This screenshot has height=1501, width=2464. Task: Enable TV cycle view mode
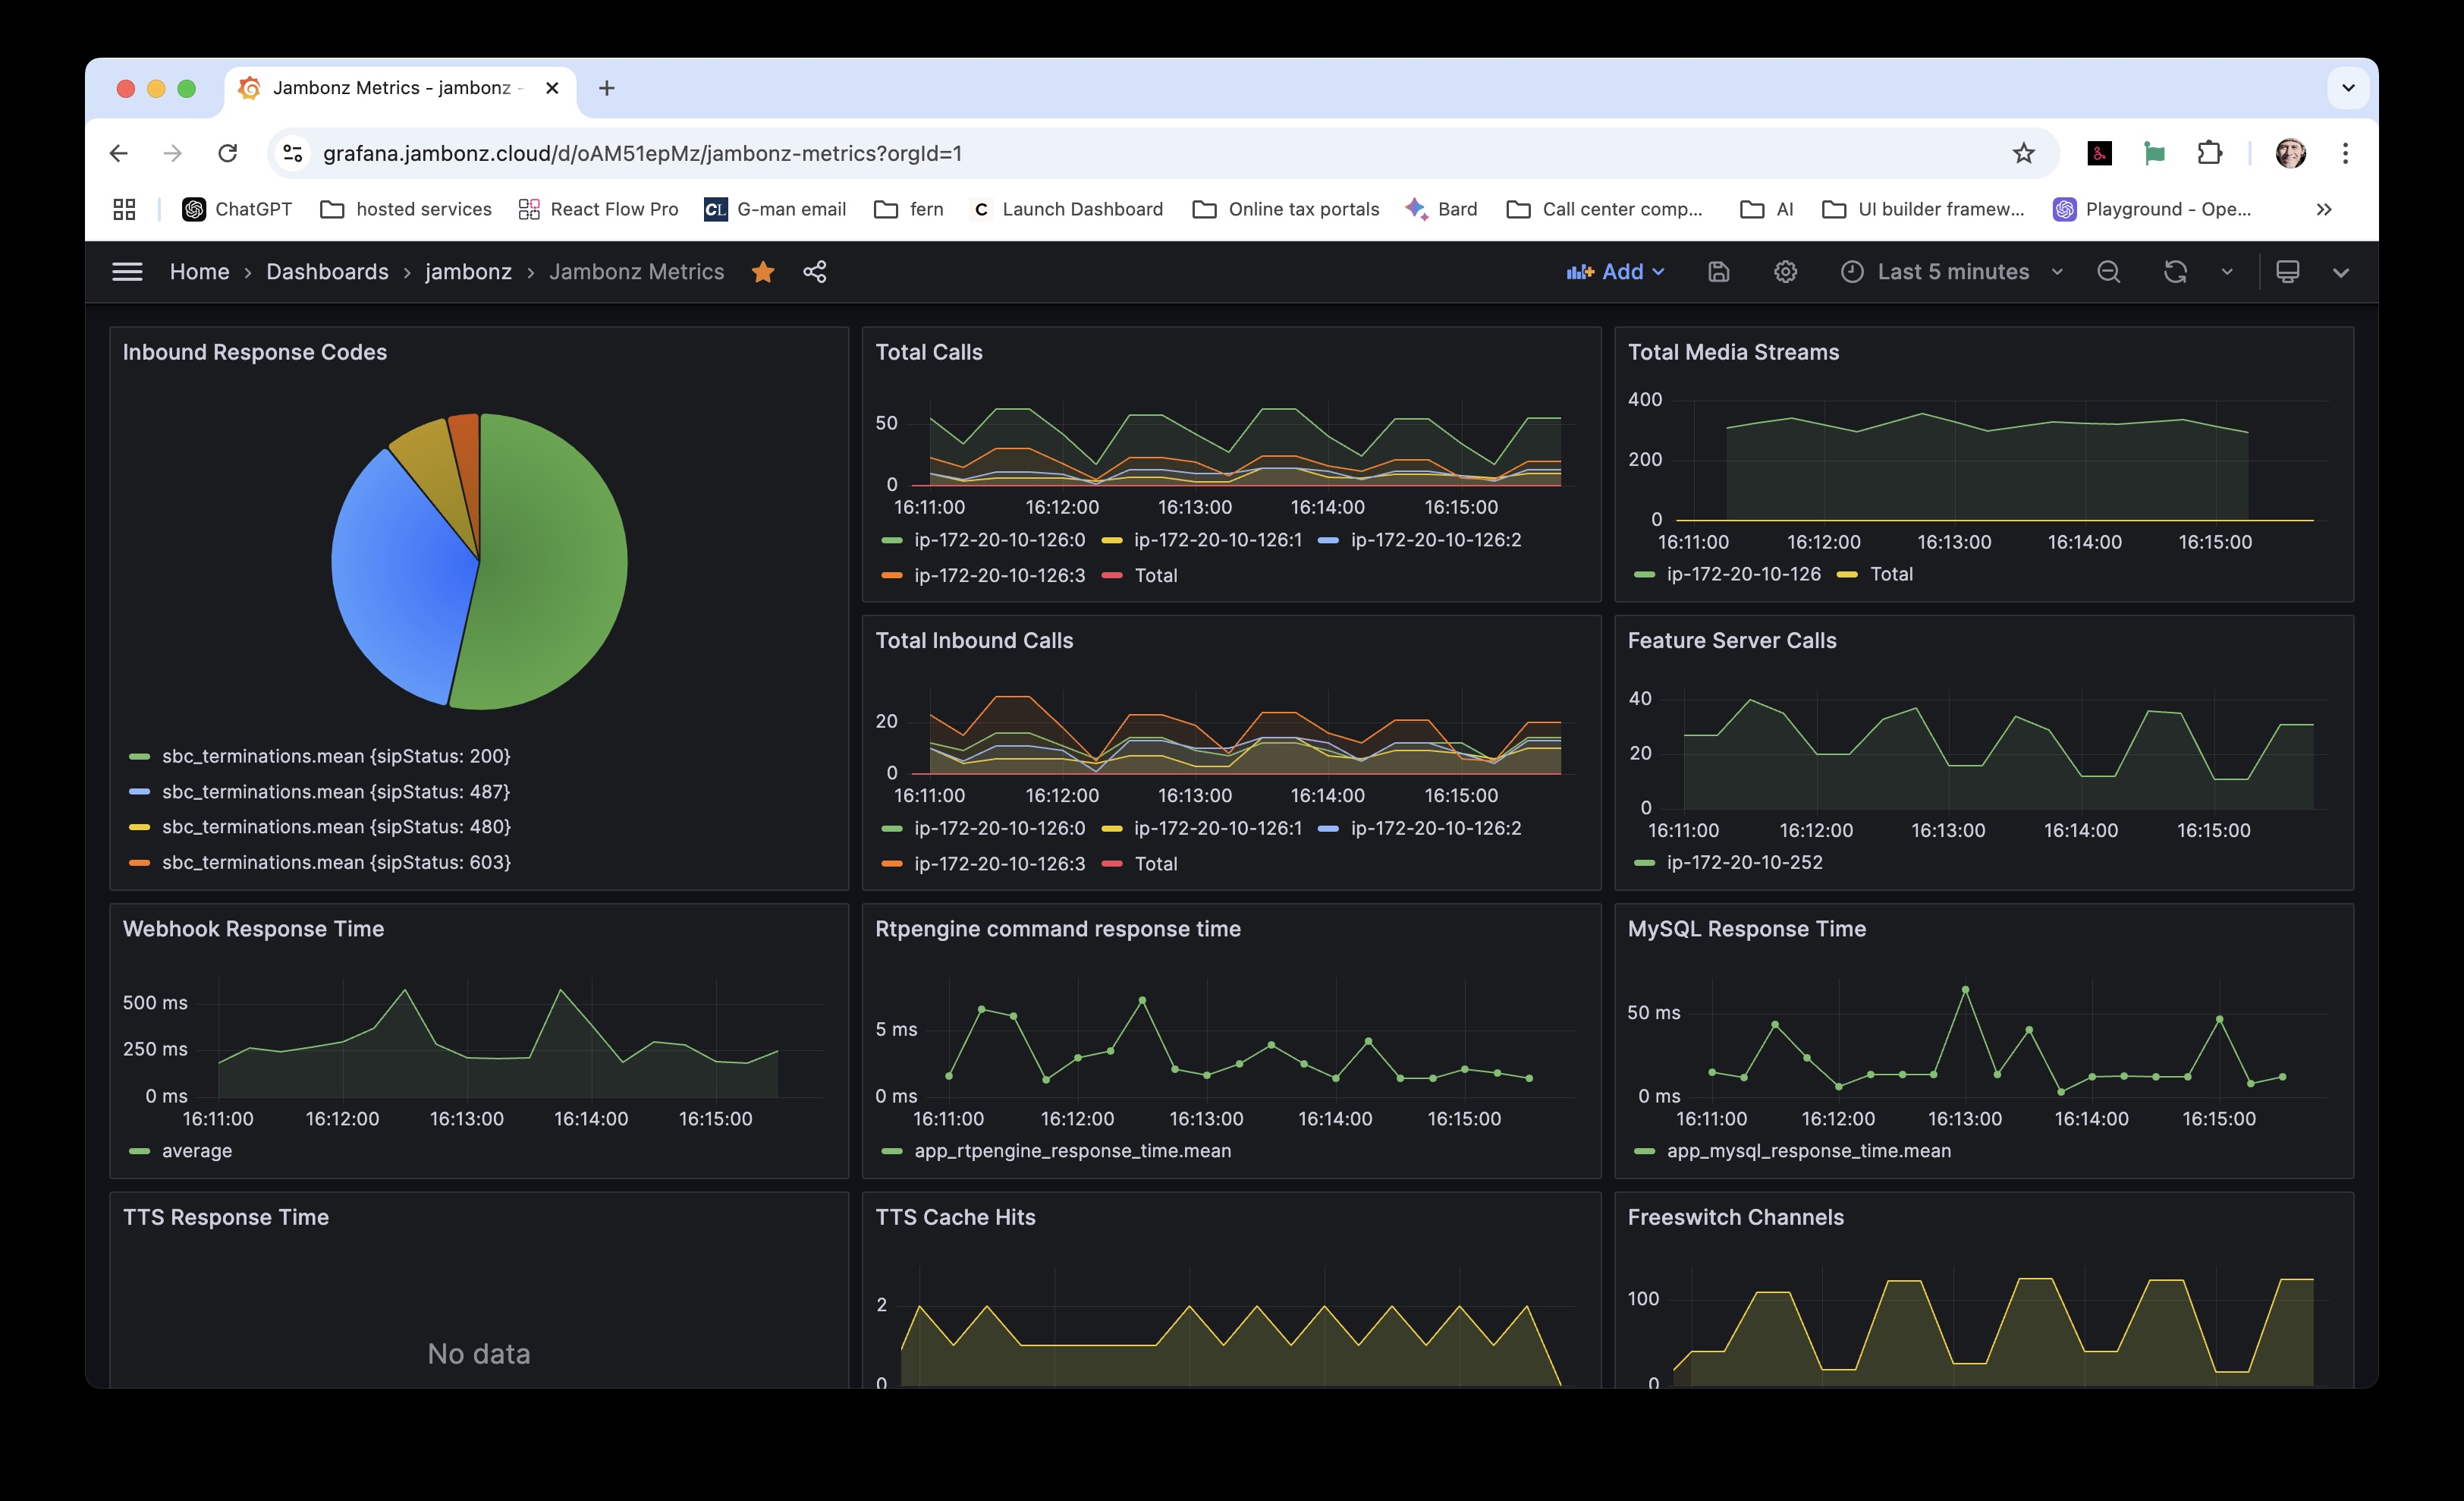coord(2288,271)
